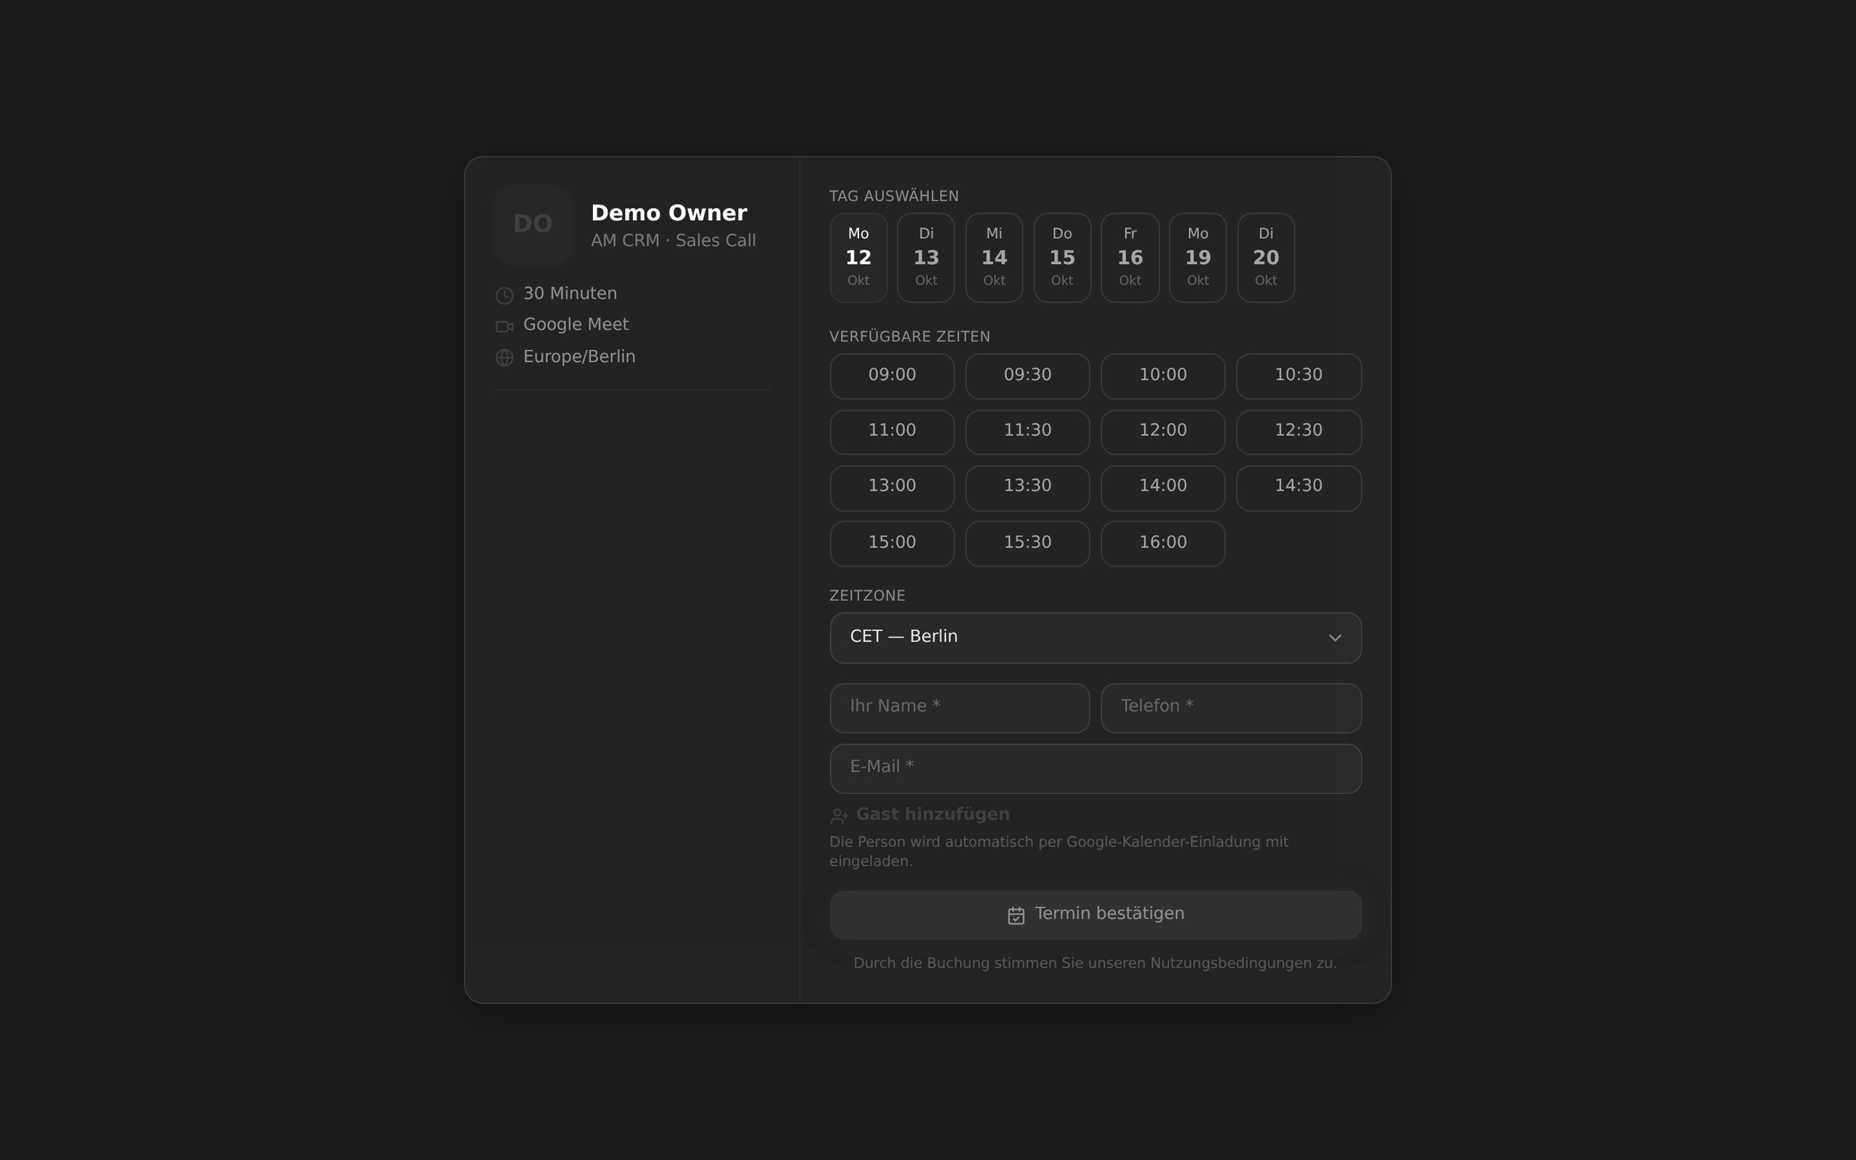
Task: Select the 15:30 time slot
Action: pos(1028,544)
